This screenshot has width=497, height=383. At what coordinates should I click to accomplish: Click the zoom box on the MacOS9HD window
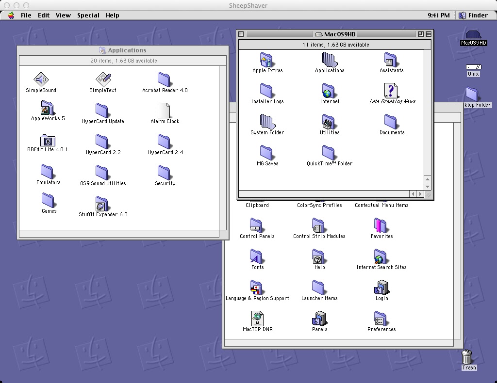coord(421,33)
